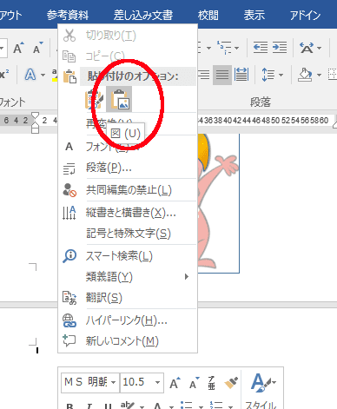Paste as picture using the clipboard-image icon
This screenshot has width=337, height=409.
click(x=119, y=99)
